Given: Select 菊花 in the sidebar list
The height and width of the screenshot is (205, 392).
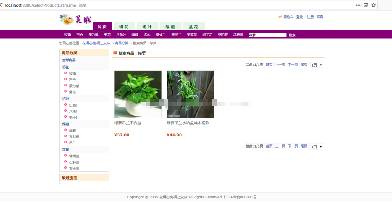Looking at the screenshot, I should (72, 92).
